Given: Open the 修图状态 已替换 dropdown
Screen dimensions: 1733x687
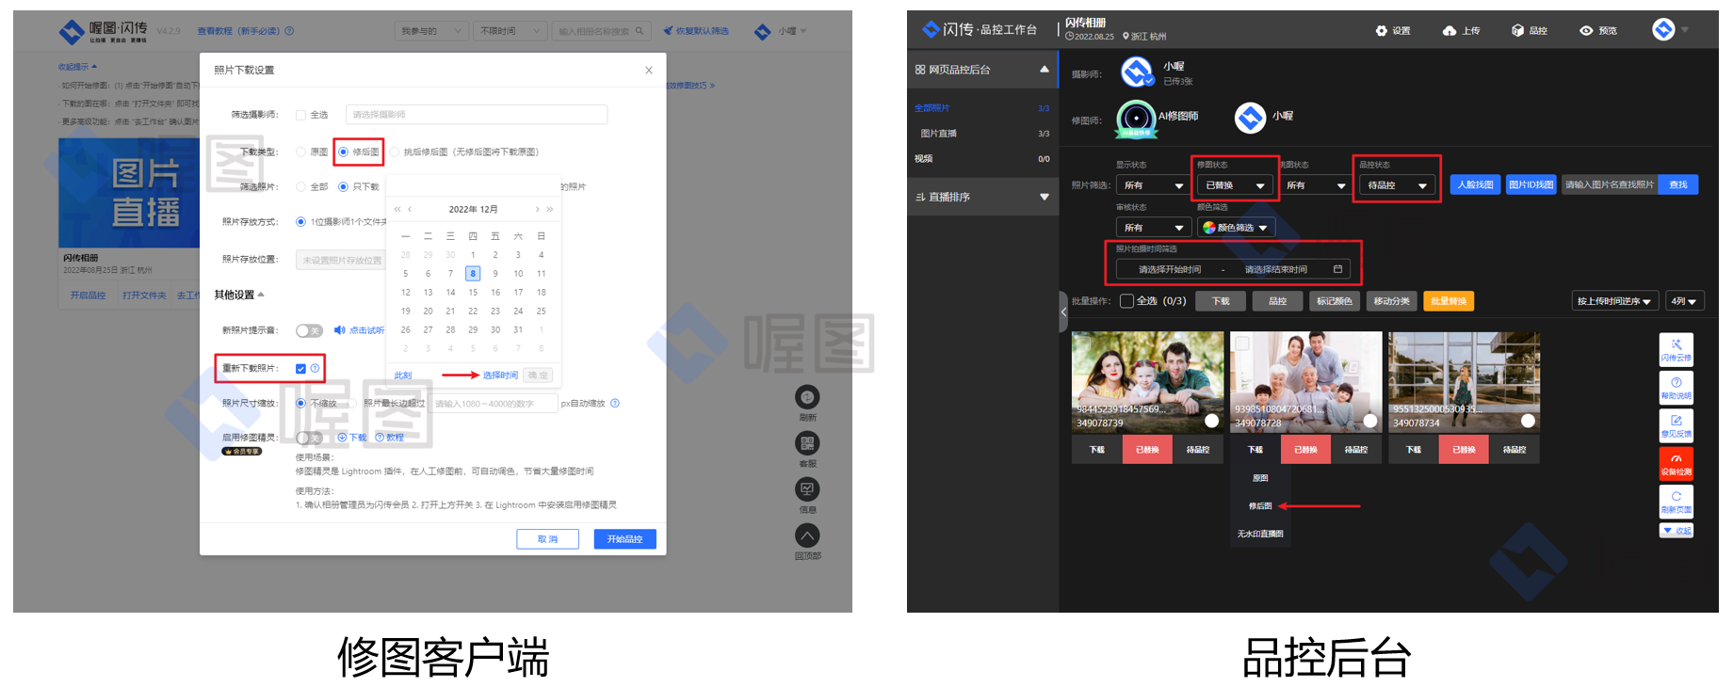Looking at the screenshot, I should pyautogui.click(x=1235, y=185).
